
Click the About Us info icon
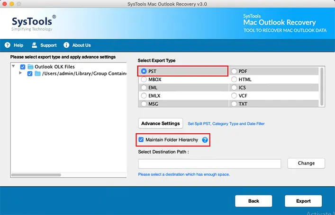[66, 45]
